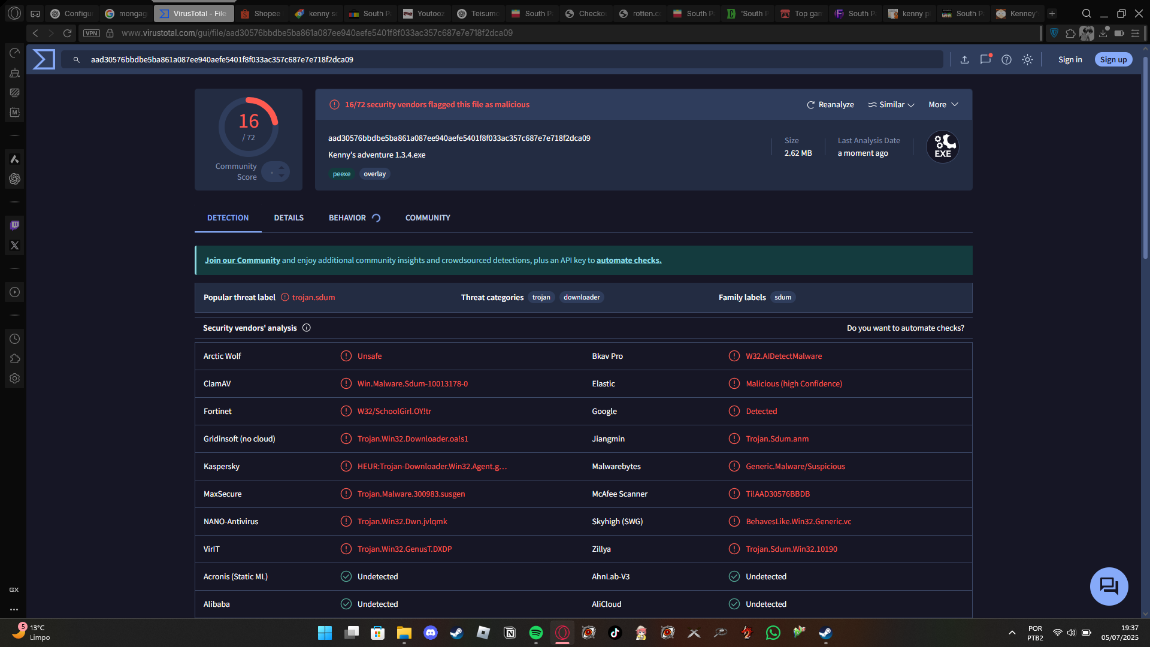Image resolution: width=1150 pixels, height=647 pixels.
Task: Click the overlay tag
Action: point(374,174)
